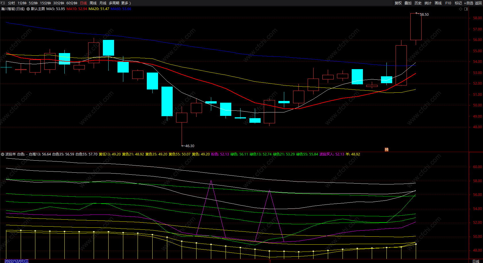This screenshot has height=263, width=483.
Task: Select the 30分钟 period tab
Action: tap(59, 3)
